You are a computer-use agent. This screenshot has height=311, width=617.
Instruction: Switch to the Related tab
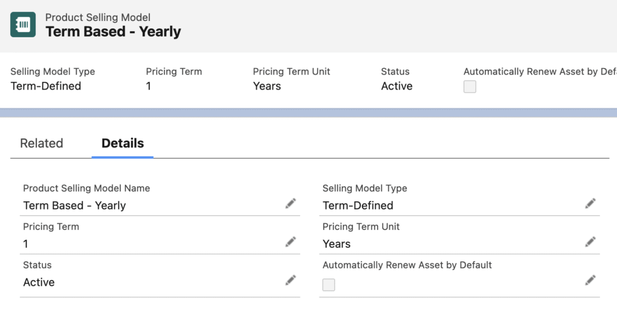(x=42, y=143)
